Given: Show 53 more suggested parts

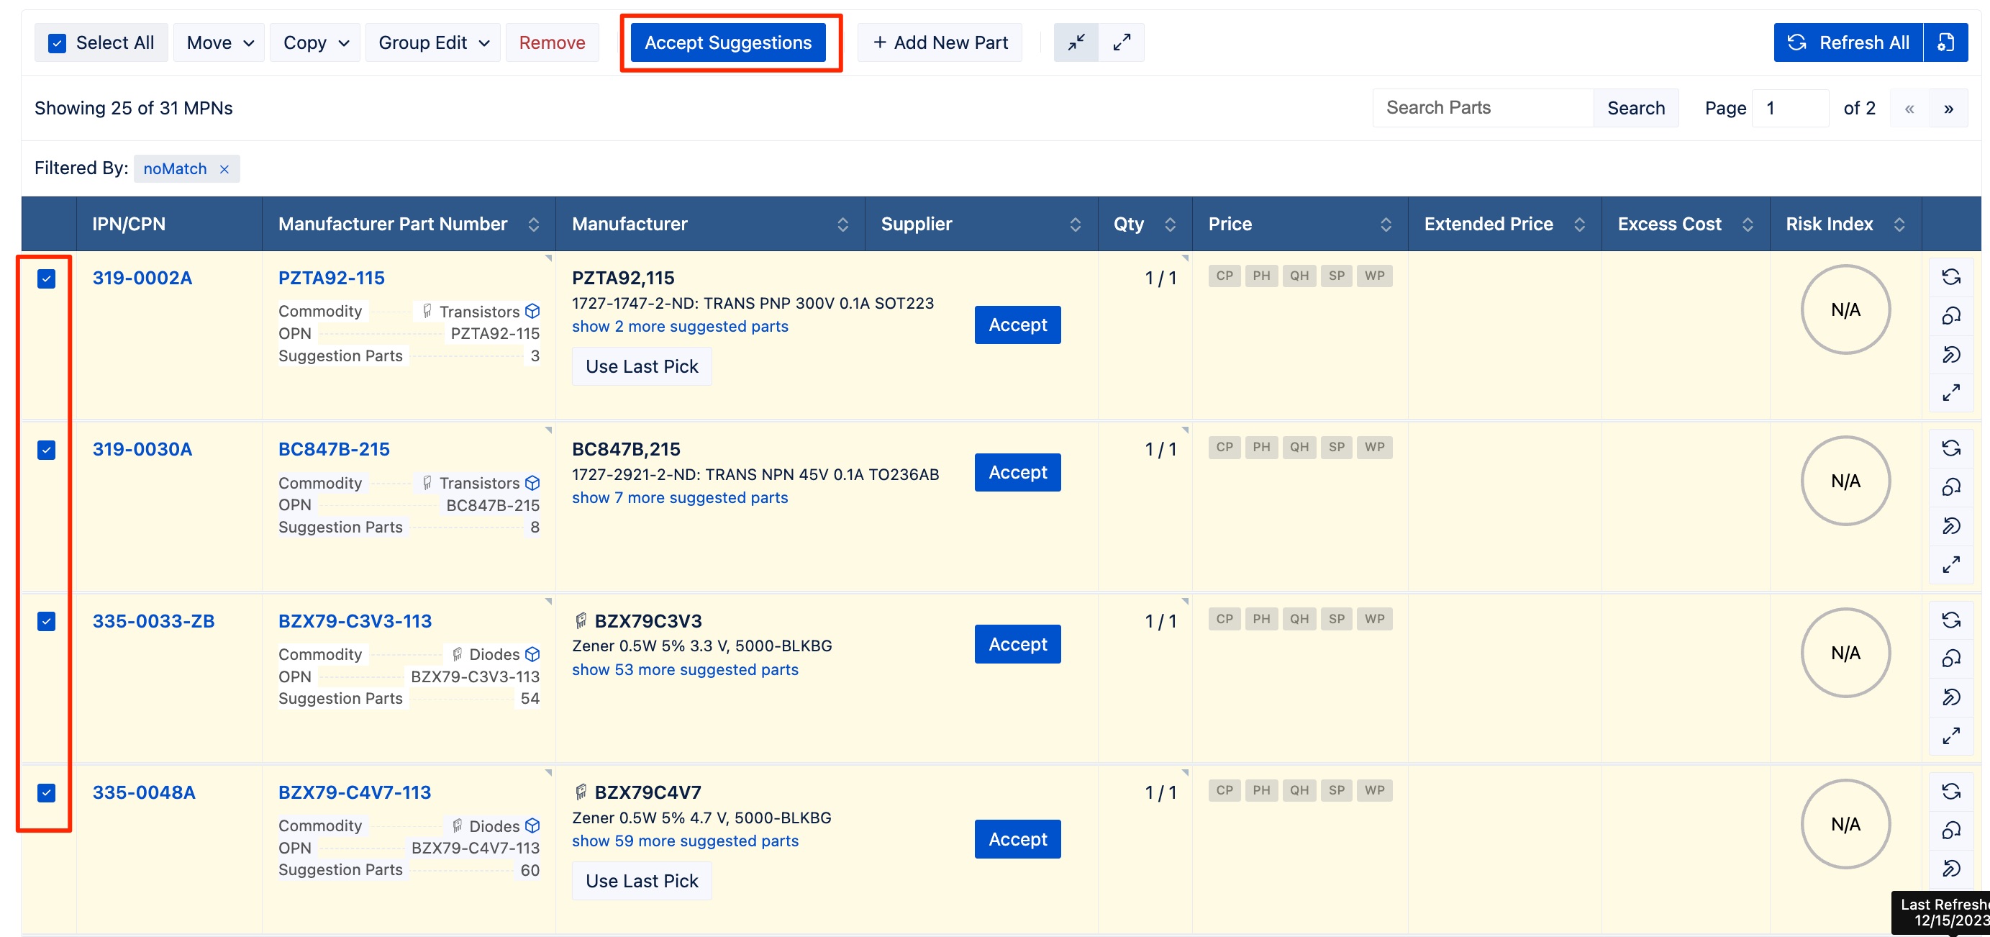Looking at the screenshot, I should [x=685, y=670].
